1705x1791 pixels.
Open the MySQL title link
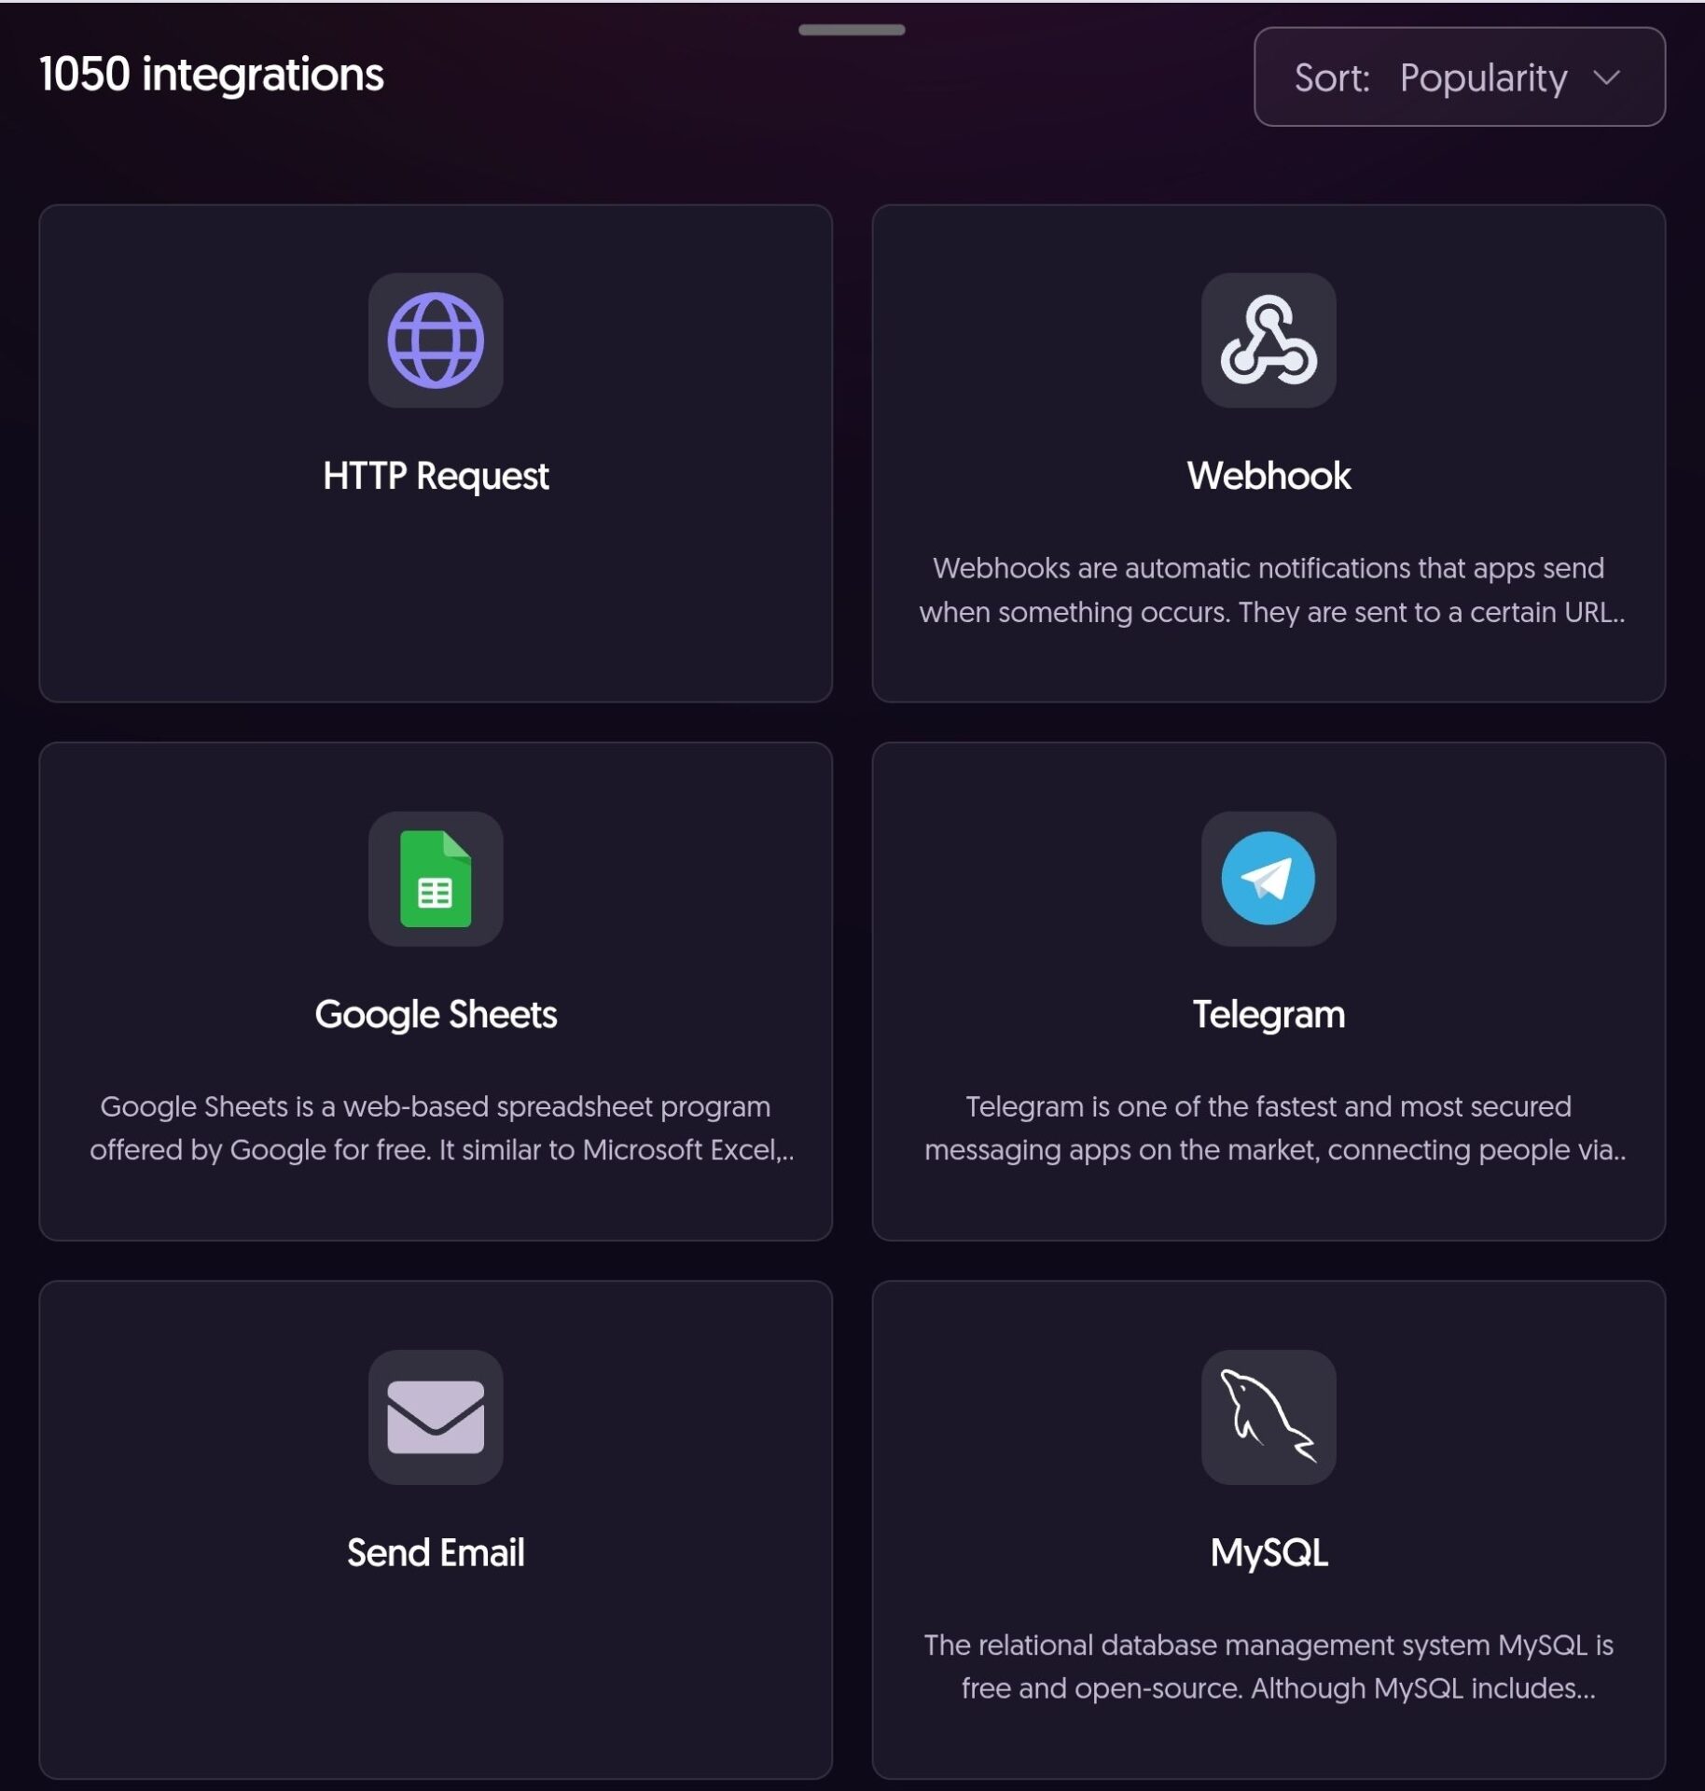pos(1268,1553)
